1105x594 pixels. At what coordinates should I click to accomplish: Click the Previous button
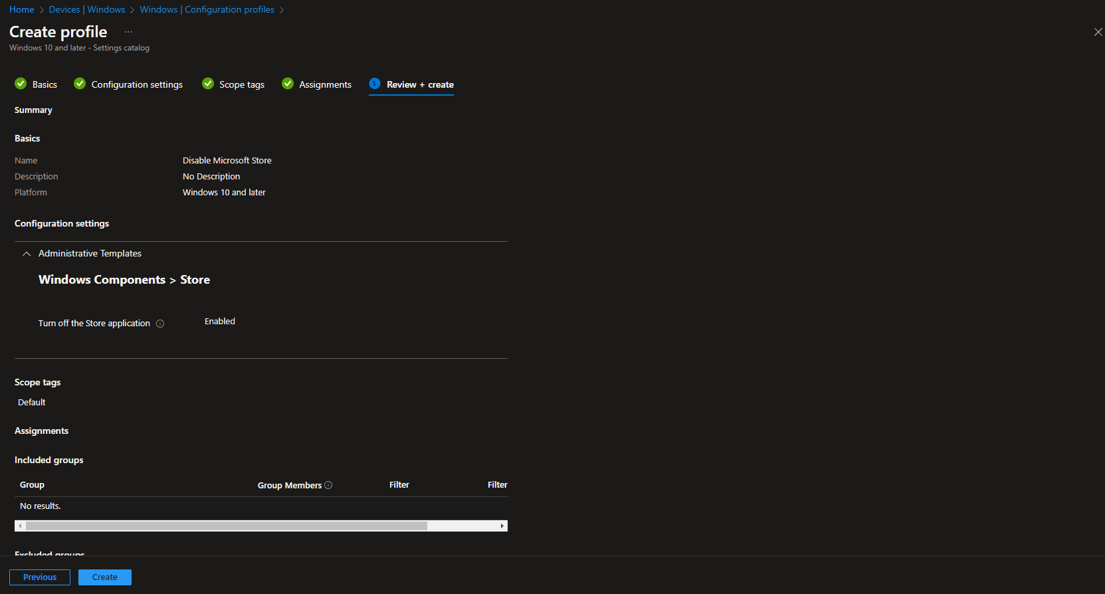tap(40, 577)
